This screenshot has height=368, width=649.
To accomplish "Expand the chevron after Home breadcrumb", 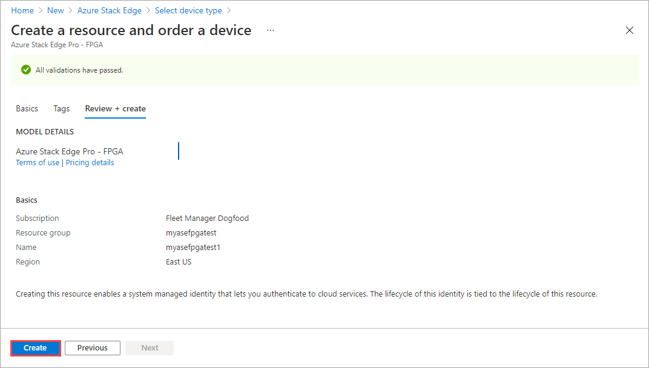I will click(x=39, y=10).
